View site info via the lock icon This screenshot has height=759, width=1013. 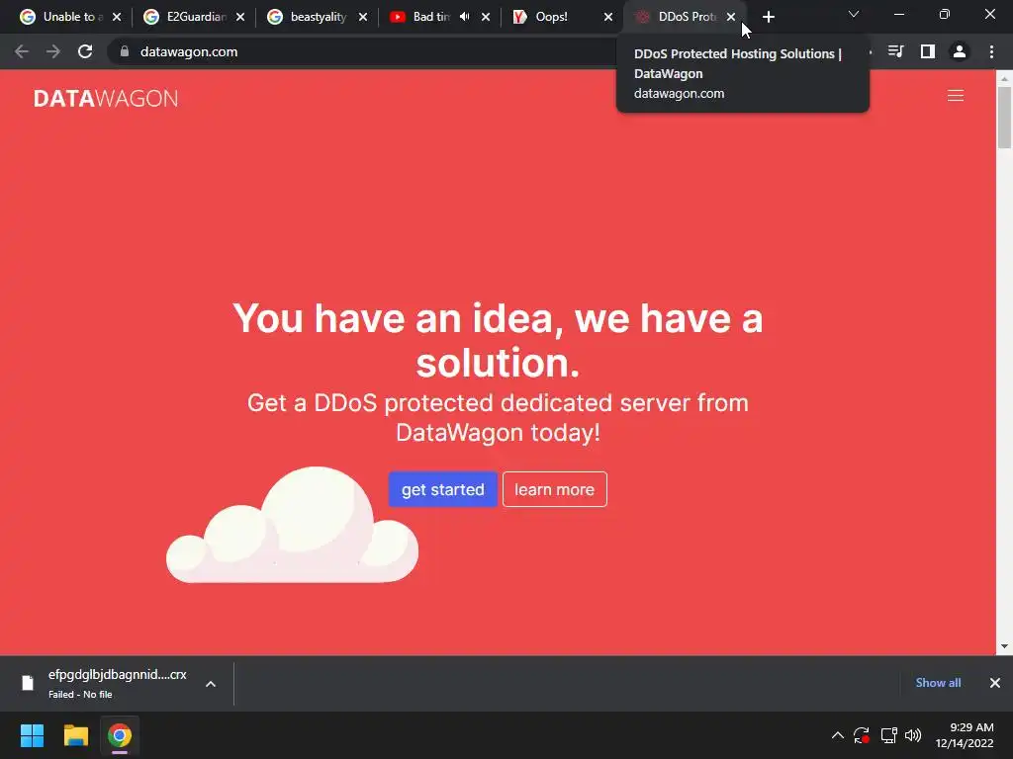[125, 51]
